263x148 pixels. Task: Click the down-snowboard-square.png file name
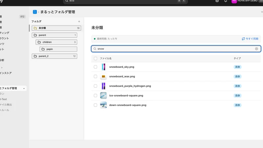pyautogui.click(x=128, y=105)
